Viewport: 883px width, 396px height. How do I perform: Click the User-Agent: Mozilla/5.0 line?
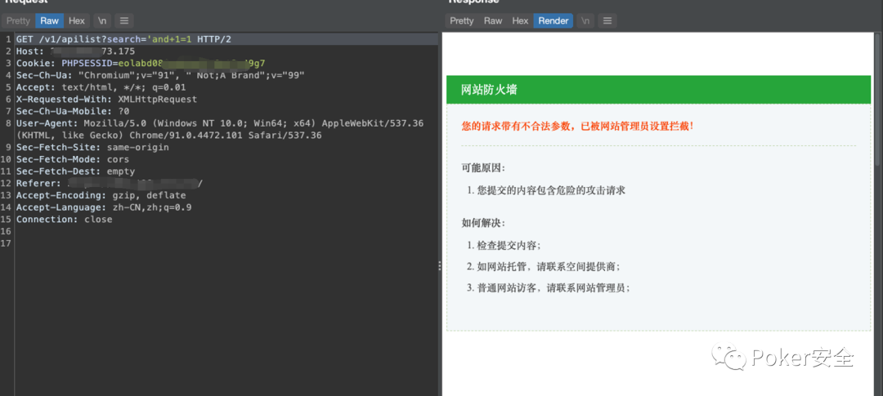point(220,123)
